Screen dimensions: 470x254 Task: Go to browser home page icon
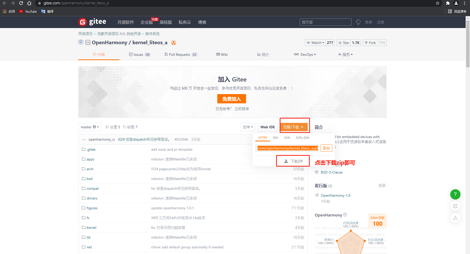pyautogui.click(x=29, y=3)
